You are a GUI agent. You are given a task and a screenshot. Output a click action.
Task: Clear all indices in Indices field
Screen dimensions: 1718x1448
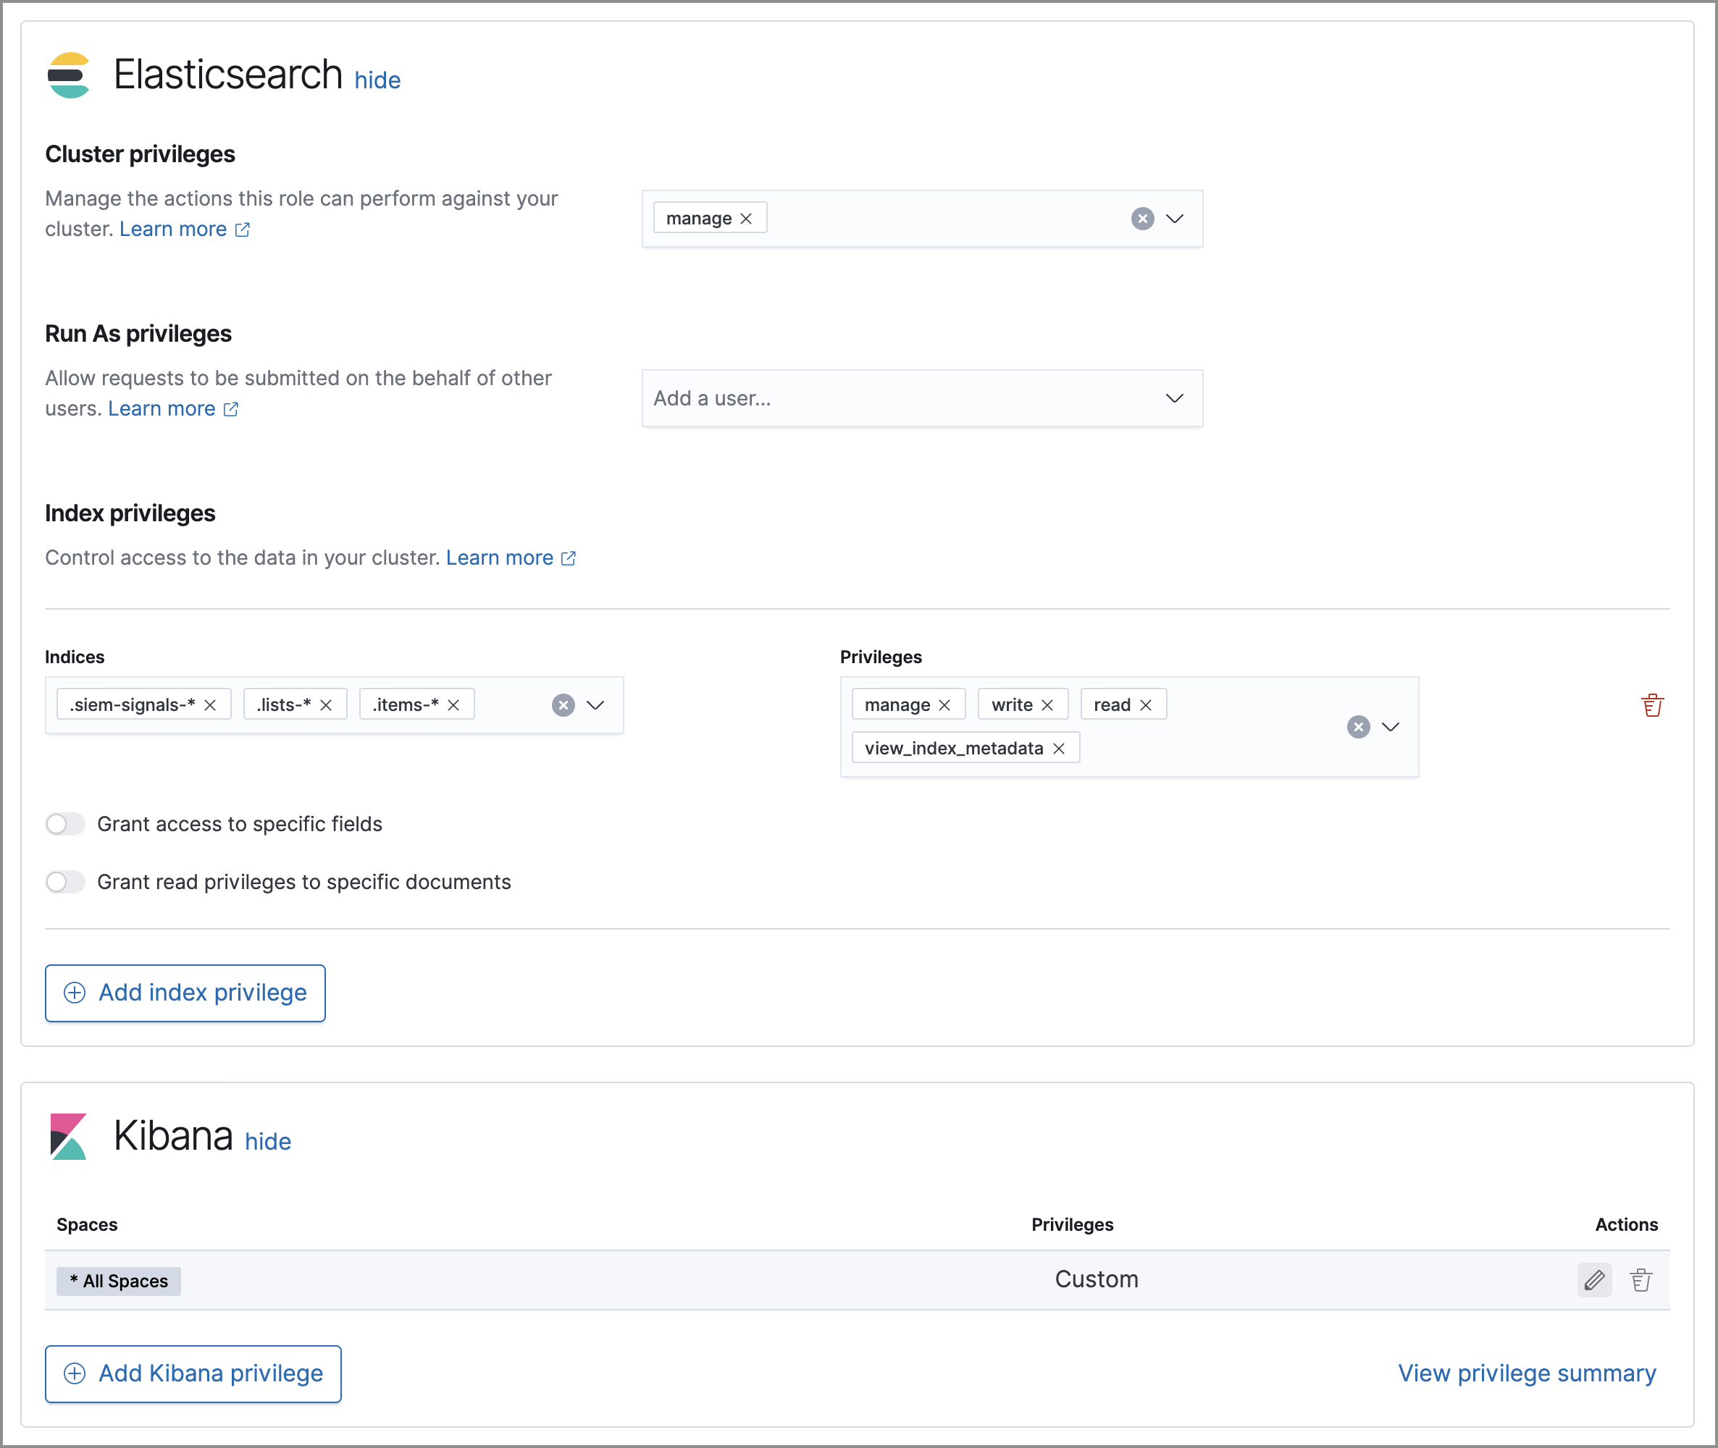[563, 705]
